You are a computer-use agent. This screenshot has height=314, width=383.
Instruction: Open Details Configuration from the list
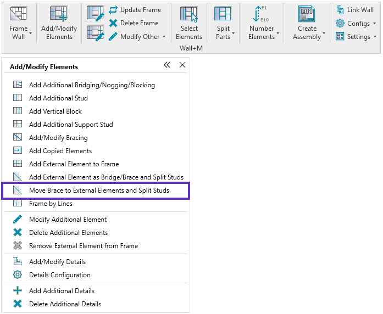point(60,275)
